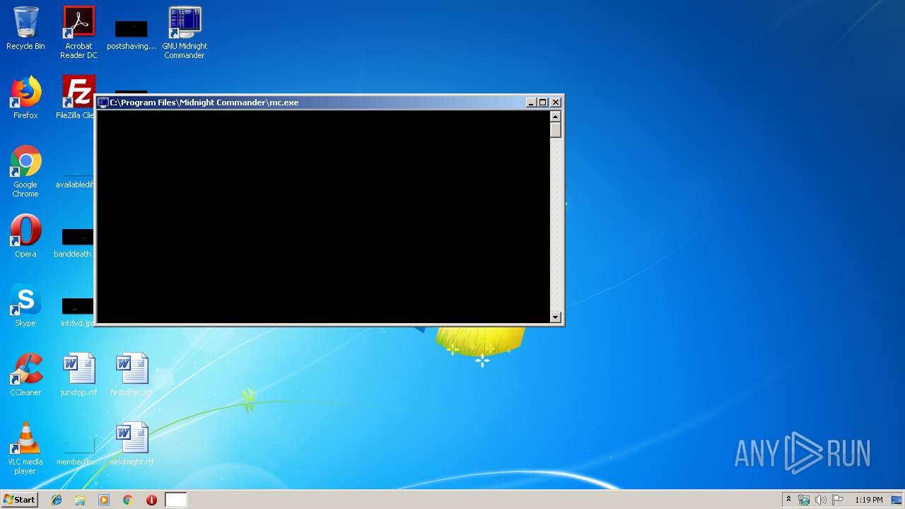The height and width of the screenshot is (509, 905).
Task: Select the windmight.rtf document
Action: (132, 444)
